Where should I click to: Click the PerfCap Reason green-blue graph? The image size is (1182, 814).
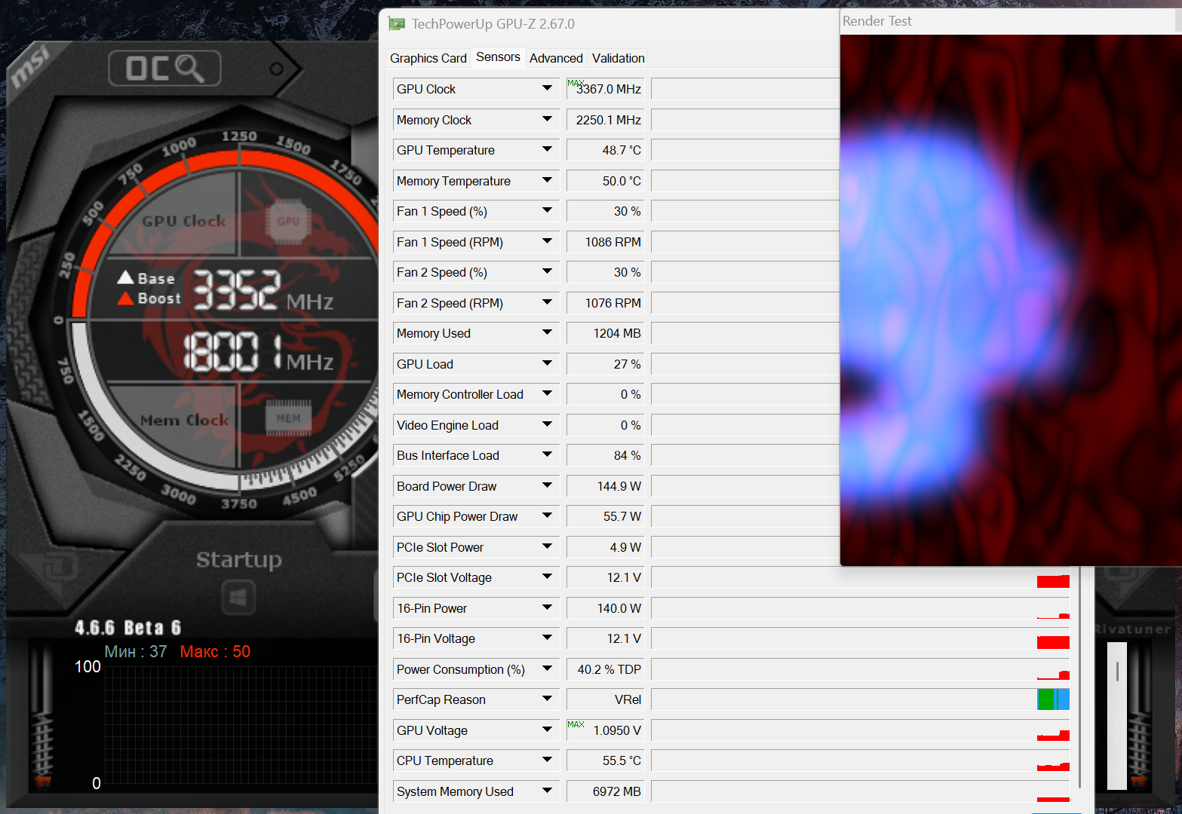(x=1053, y=699)
